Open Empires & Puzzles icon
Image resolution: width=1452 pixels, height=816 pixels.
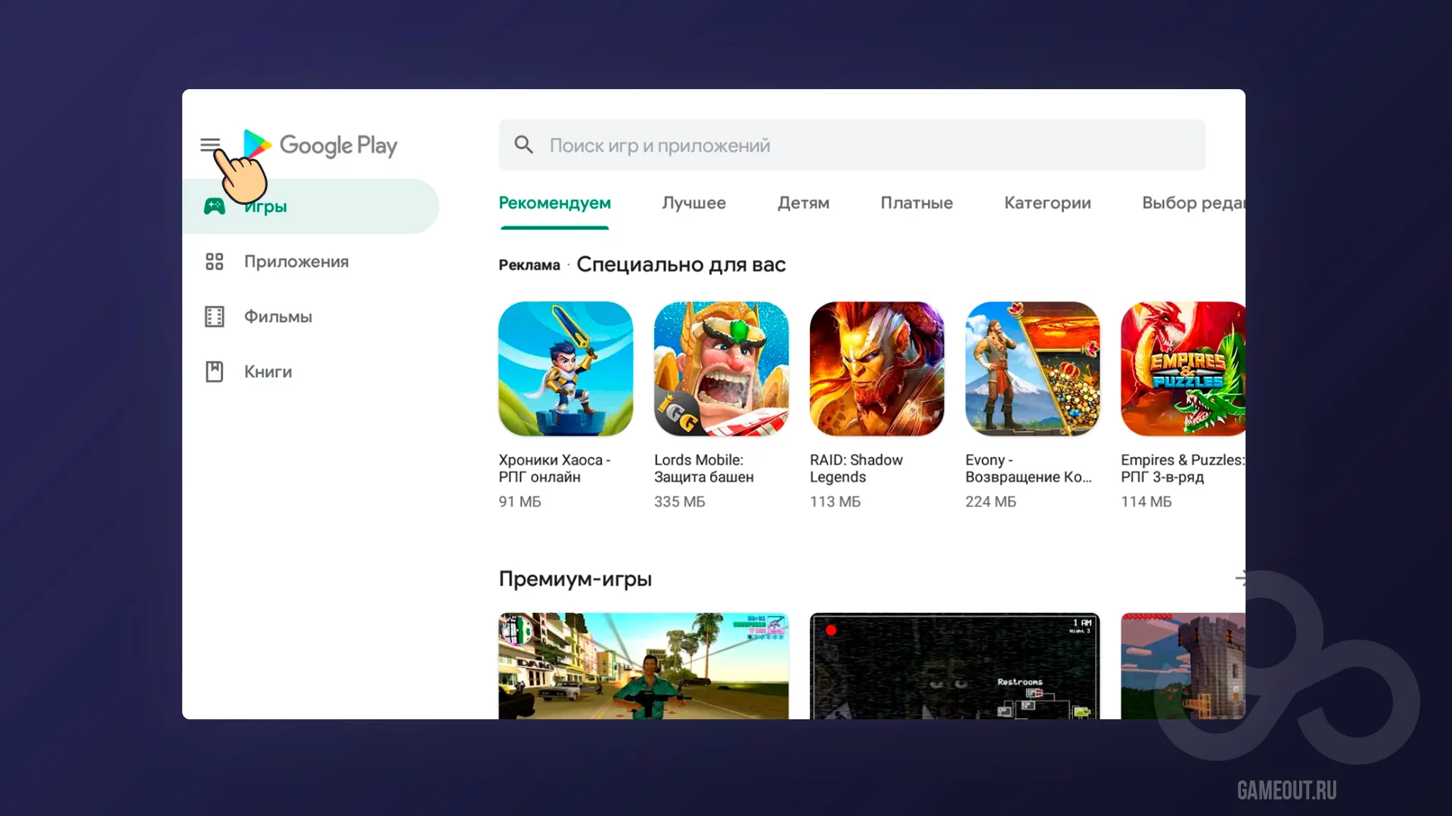pyautogui.click(x=1182, y=369)
